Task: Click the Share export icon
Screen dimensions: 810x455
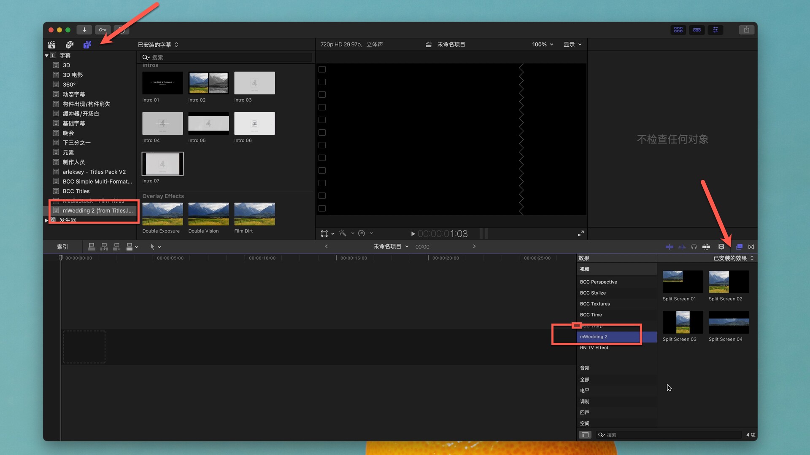Action: click(747, 30)
